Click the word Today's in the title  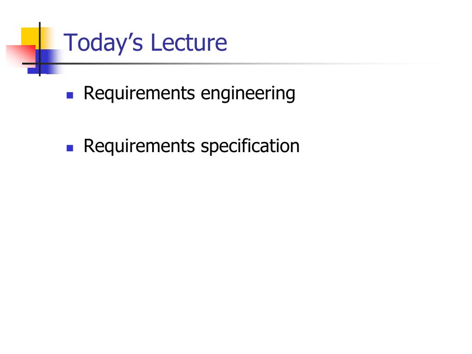coord(103,43)
